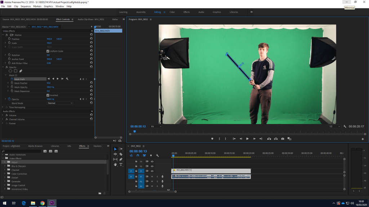Create an ellipse mask under Opacity
Screen dimensions: 369x207
click(x=10, y=71)
